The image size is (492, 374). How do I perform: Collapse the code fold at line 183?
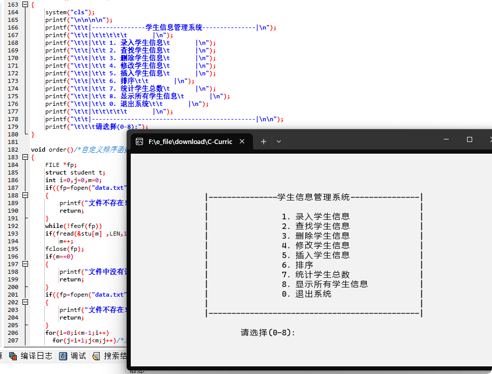click(x=25, y=157)
